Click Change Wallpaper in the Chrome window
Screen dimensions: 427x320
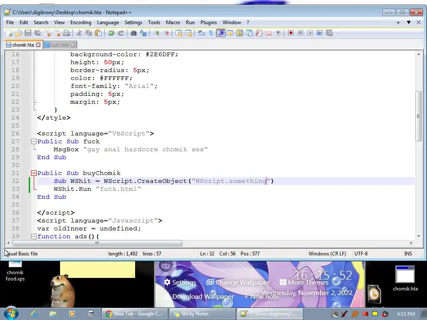(x=238, y=282)
